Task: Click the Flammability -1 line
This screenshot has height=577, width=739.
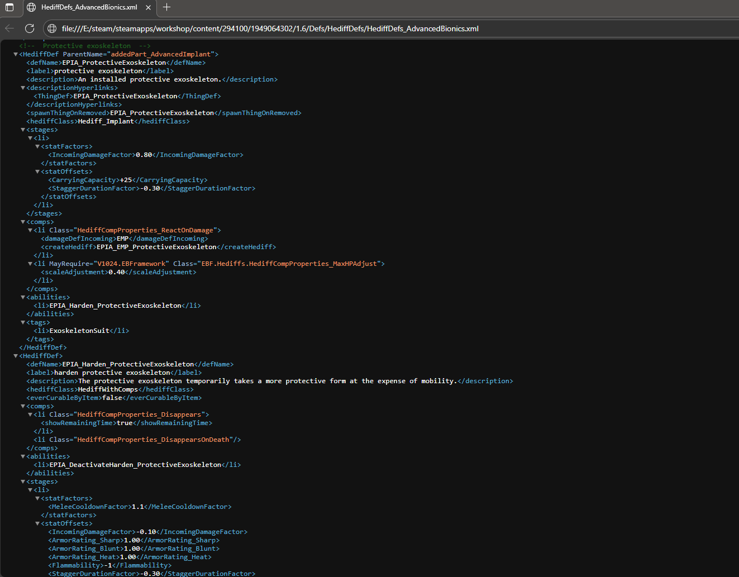Action: (x=110, y=565)
